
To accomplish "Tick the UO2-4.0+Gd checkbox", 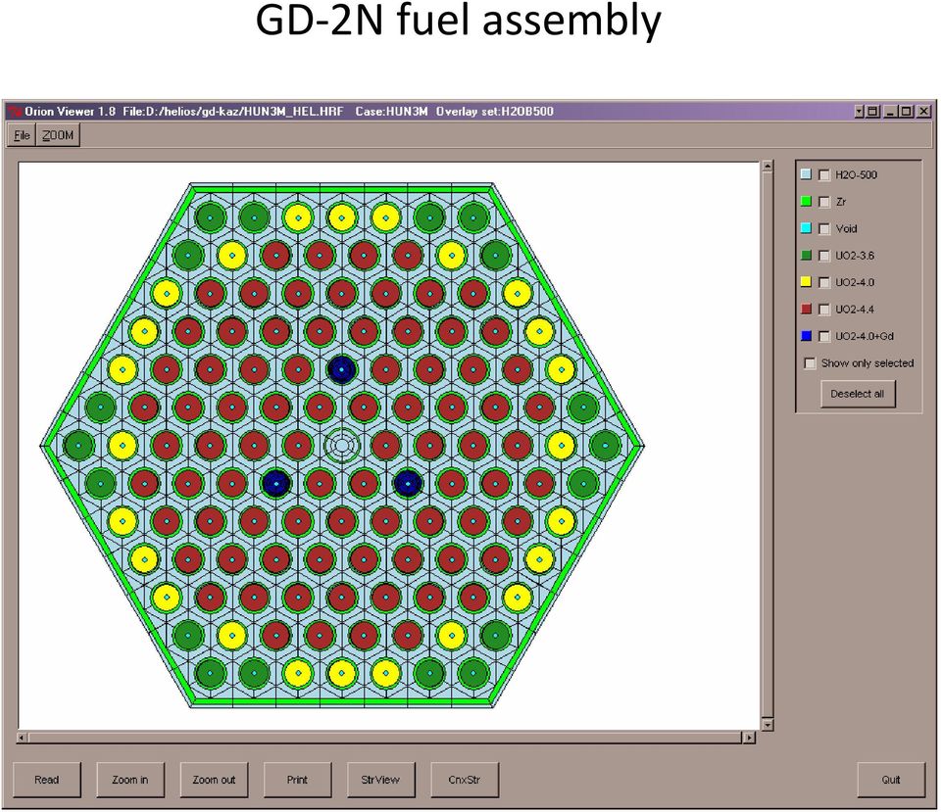I will click(824, 336).
